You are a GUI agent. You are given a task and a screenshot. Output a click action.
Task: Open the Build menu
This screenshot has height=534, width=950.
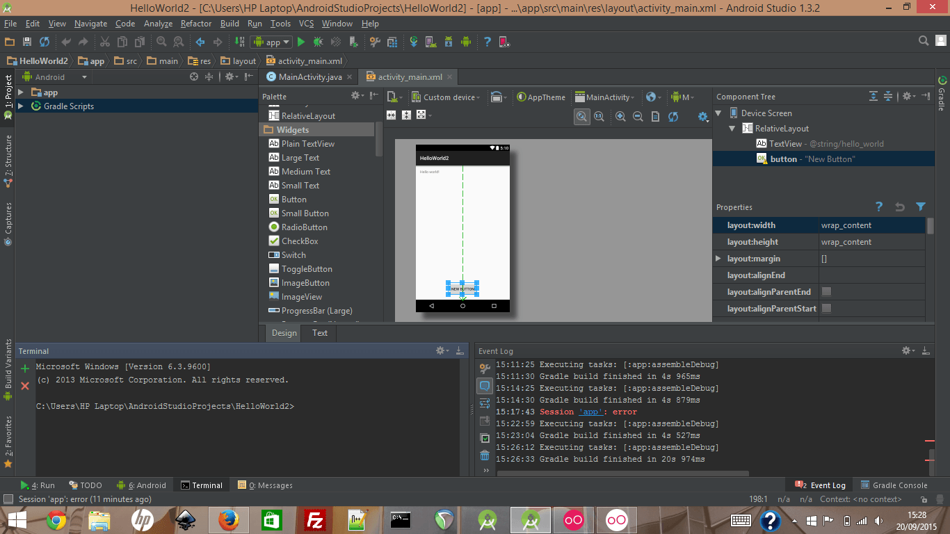pyautogui.click(x=230, y=23)
